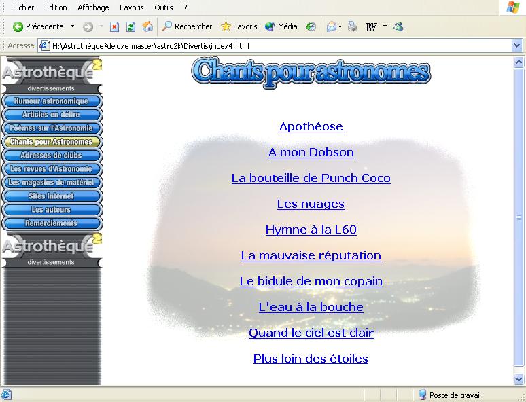Open Quand le ciel est clair link
Screen dimensions: 526x402
[x=311, y=333]
